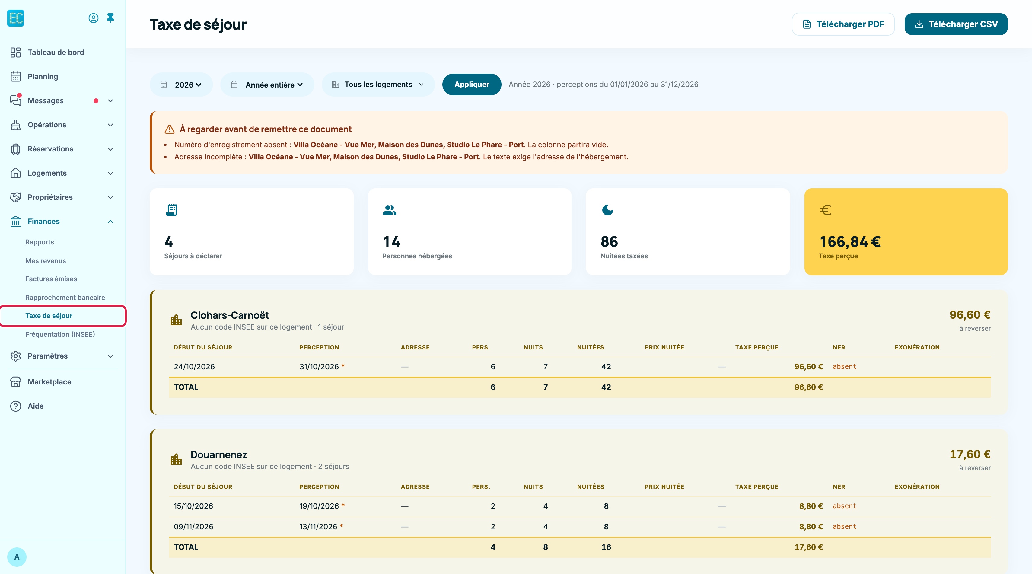Click the Séjours à déclarer card
The width and height of the screenshot is (1032, 574).
coord(252,232)
